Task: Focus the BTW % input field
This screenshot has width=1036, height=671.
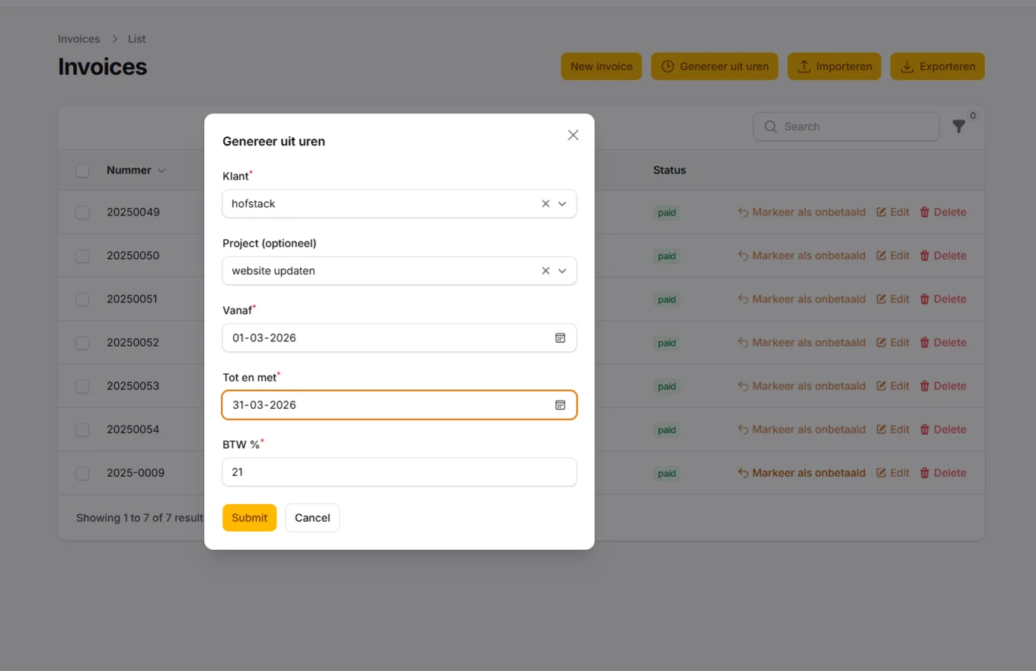Action: pos(399,472)
